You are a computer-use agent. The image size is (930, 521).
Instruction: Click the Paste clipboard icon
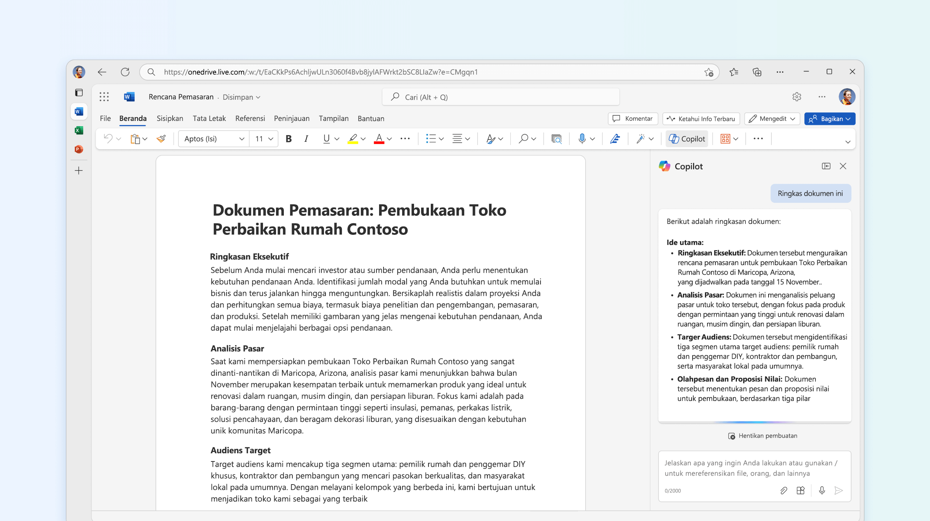[x=135, y=139]
